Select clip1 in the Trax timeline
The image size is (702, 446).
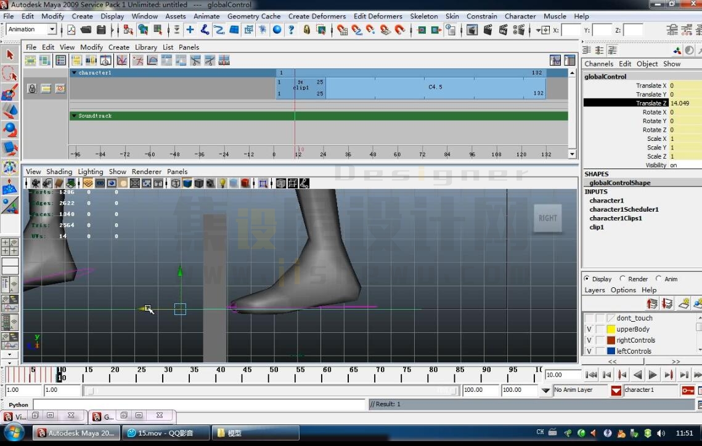(x=301, y=87)
